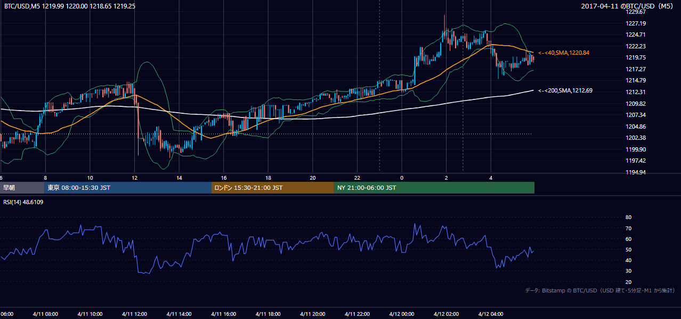681x319 pixels.
Task: Click RSI axis level 30
Action: [x=628, y=271]
